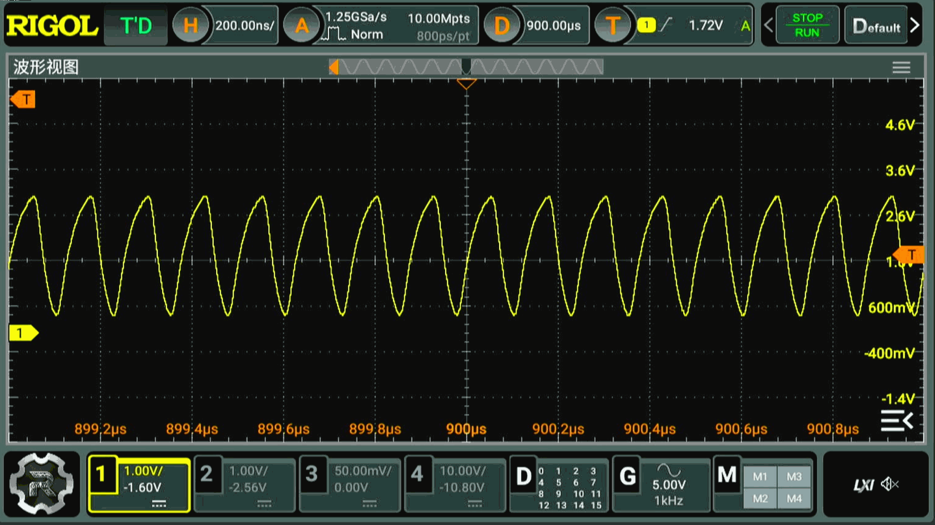The height and width of the screenshot is (525, 935).
Task: Click the 波形视图 waveform view title
Action: click(x=46, y=67)
